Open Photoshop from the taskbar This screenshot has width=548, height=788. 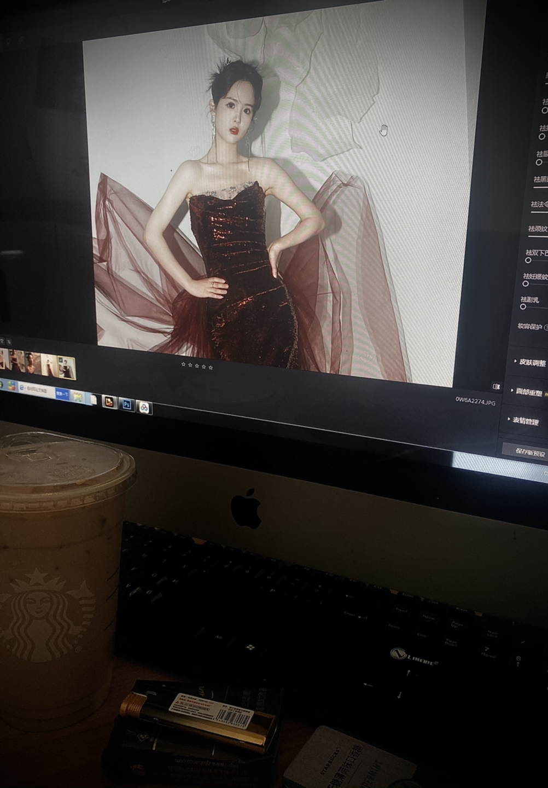(x=127, y=405)
